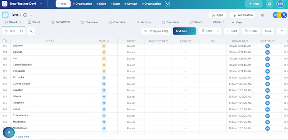The width and height of the screenshot is (288, 140).
Task: Click High priority badge for Lebanon
Action: (104, 46)
